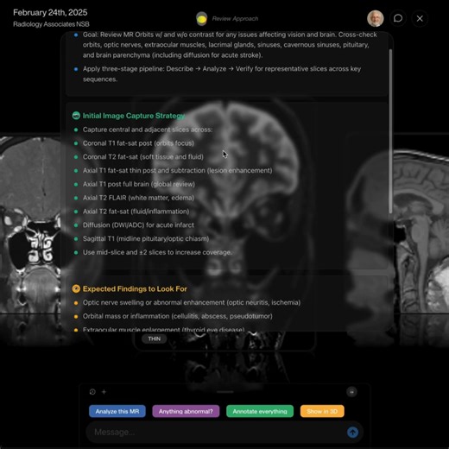Click Expected Findings to Look For heading
The width and height of the screenshot is (449, 449).
pyautogui.click(x=135, y=288)
